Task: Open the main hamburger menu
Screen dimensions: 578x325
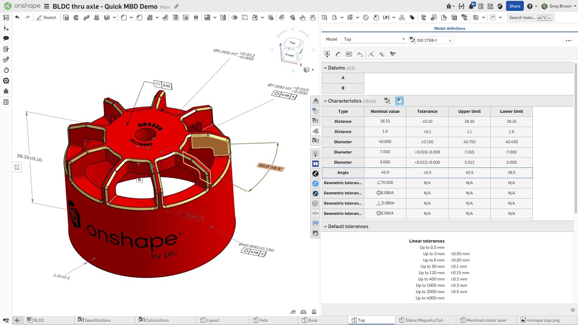Action: [x=47, y=6]
